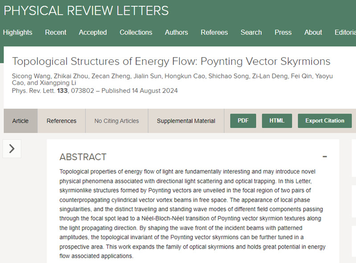
Task: Open Supplemental Material tab
Action: [186, 121]
